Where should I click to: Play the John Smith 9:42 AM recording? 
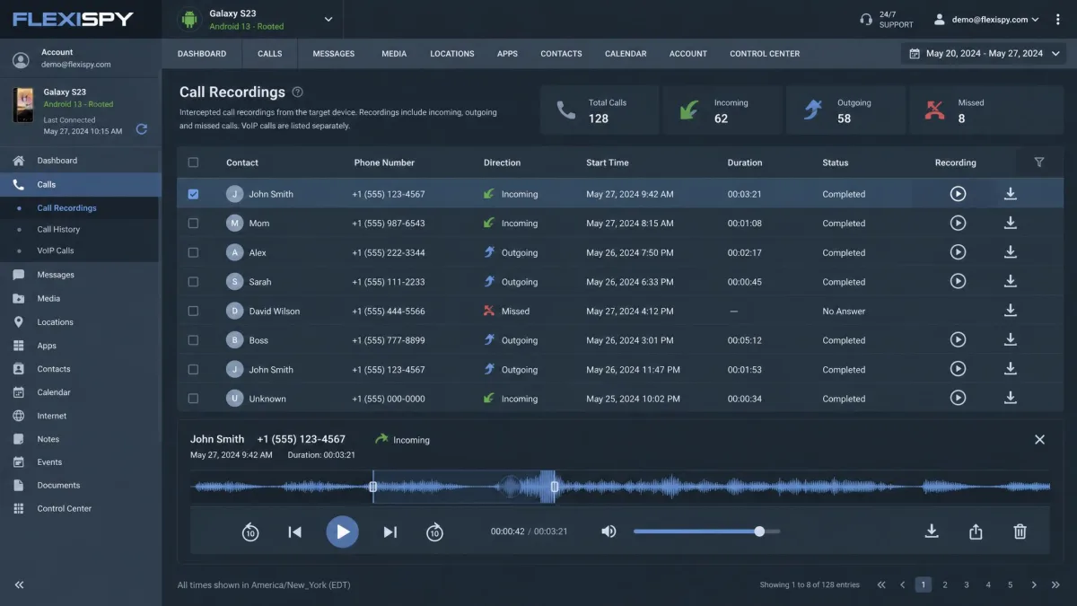tap(958, 194)
